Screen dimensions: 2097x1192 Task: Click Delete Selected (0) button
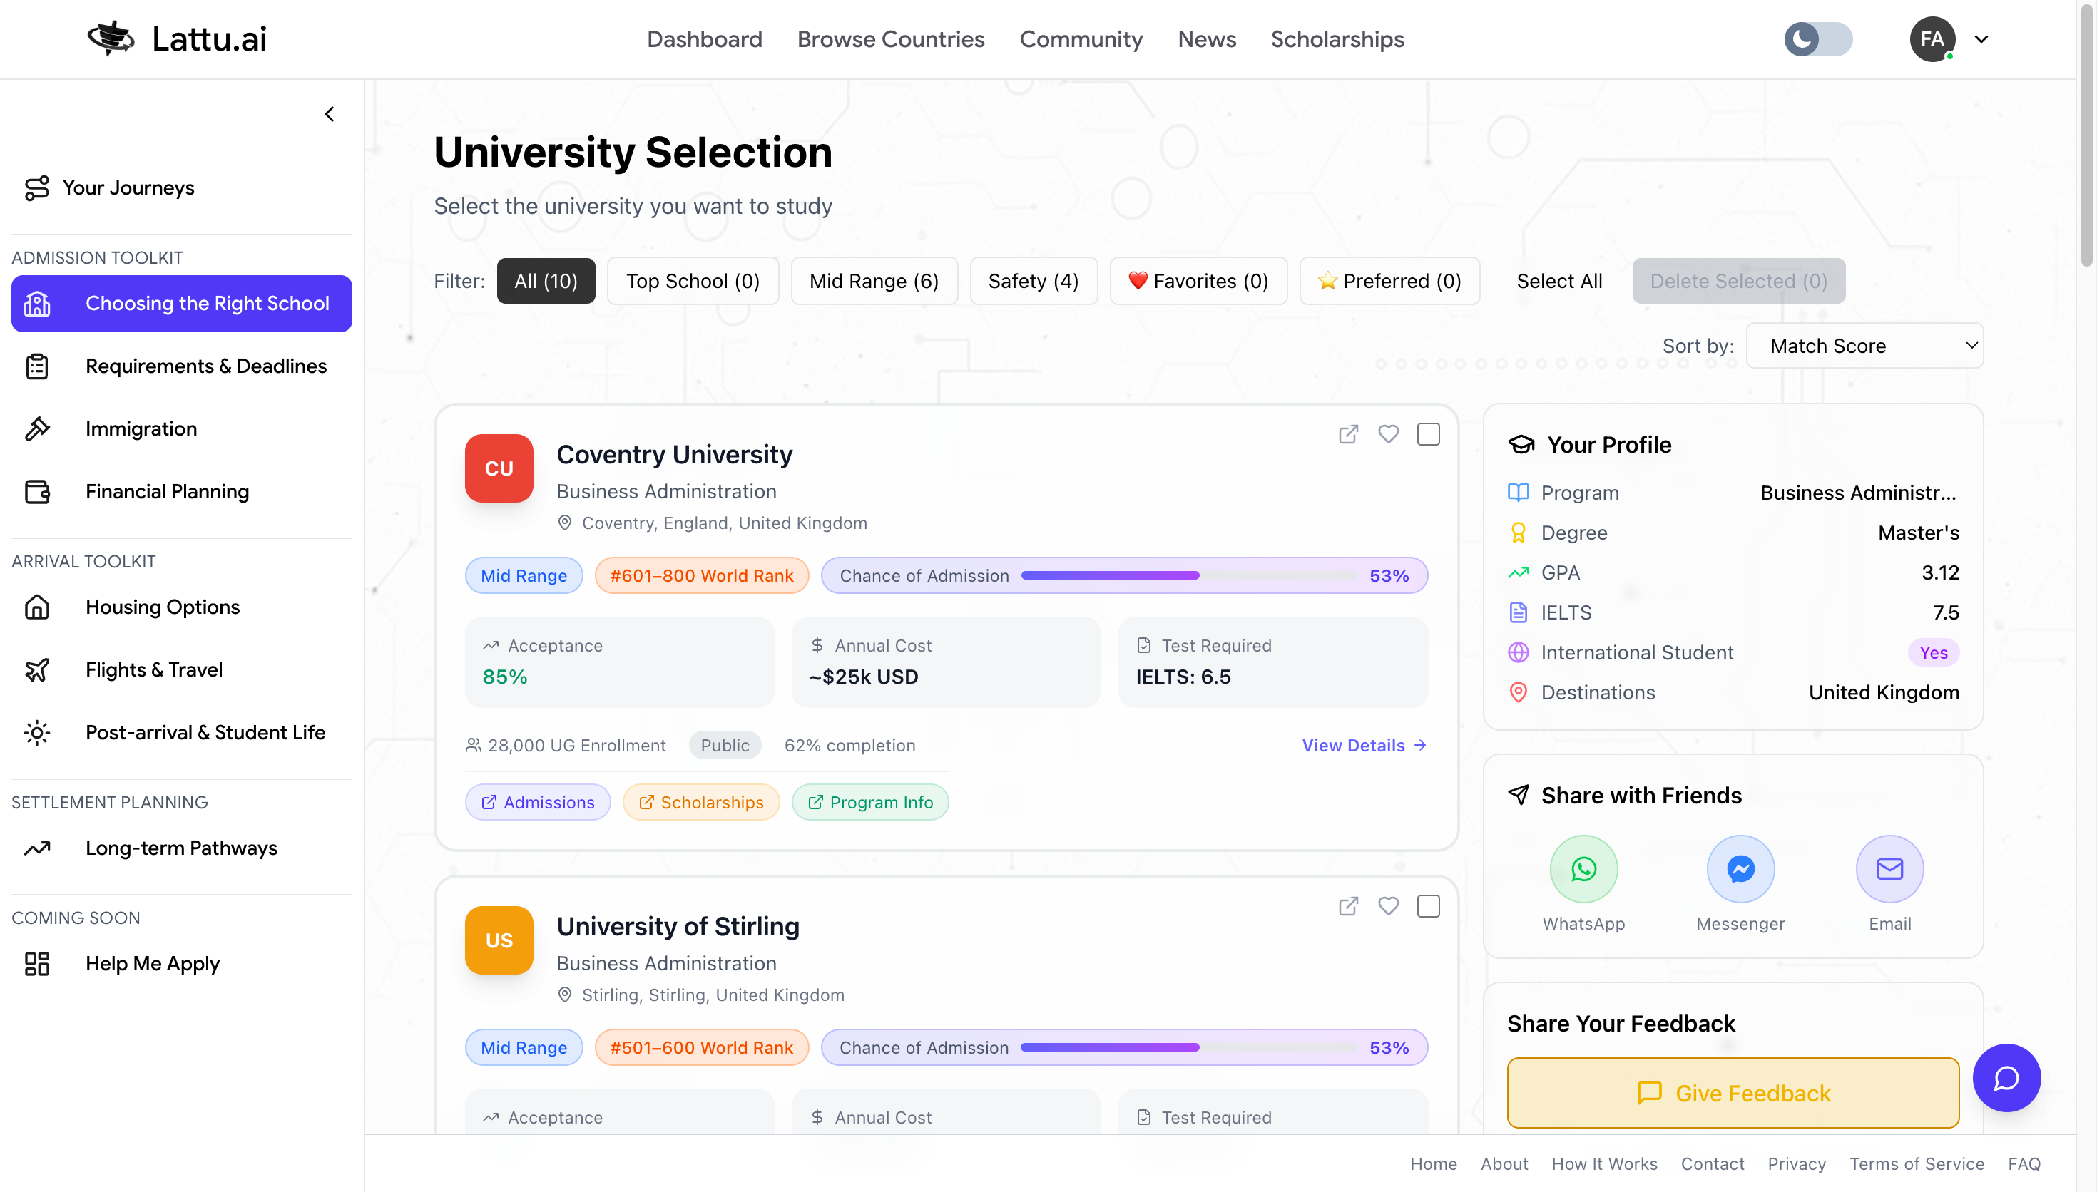point(1738,281)
